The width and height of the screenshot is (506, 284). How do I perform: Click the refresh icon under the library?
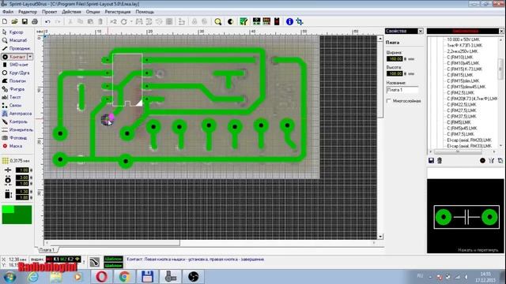tap(500, 160)
